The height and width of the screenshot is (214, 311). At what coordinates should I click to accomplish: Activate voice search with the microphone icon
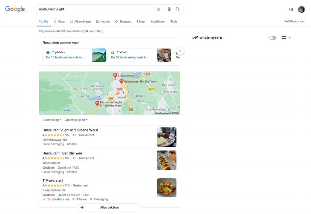click(x=169, y=9)
